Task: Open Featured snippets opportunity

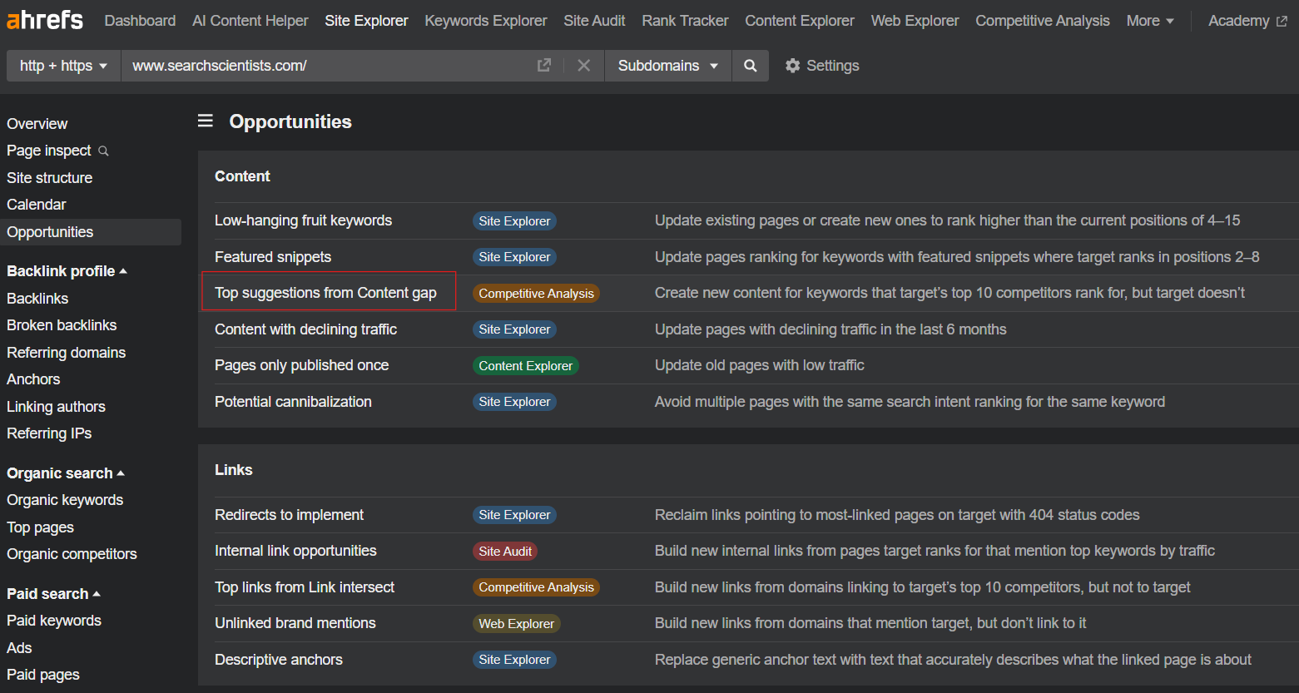Action: coord(273,257)
